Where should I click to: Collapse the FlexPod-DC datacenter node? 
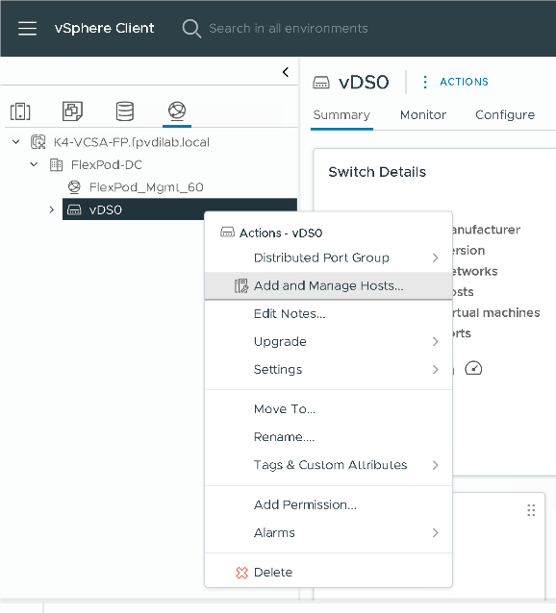point(34,164)
